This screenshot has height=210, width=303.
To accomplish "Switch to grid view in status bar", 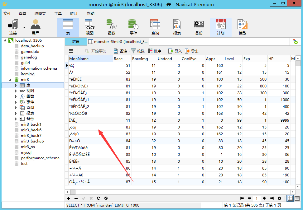I will point(290,198).
